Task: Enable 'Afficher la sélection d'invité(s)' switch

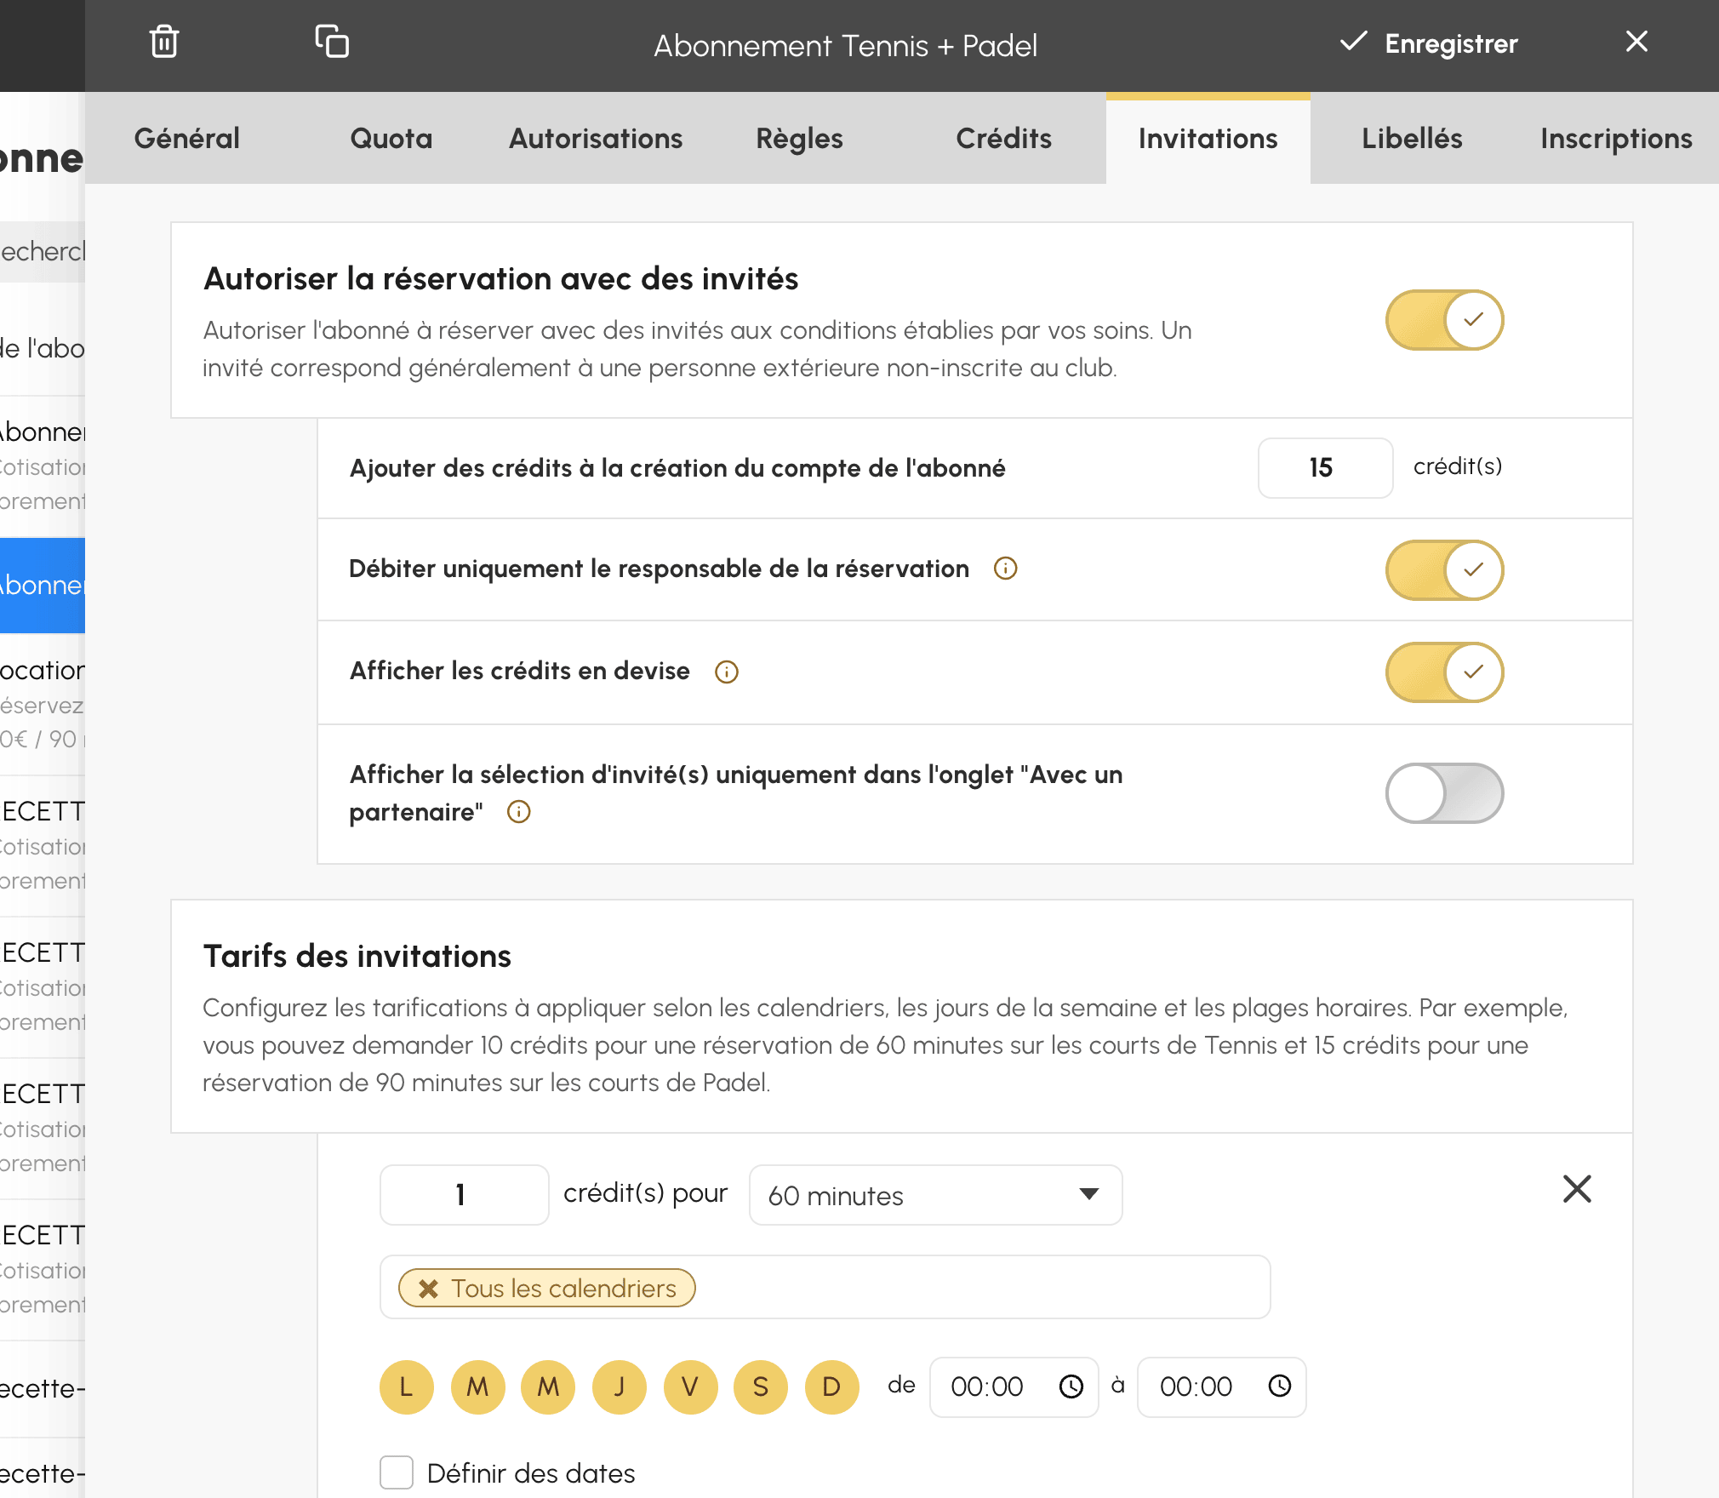Action: click(x=1445, y=793)
